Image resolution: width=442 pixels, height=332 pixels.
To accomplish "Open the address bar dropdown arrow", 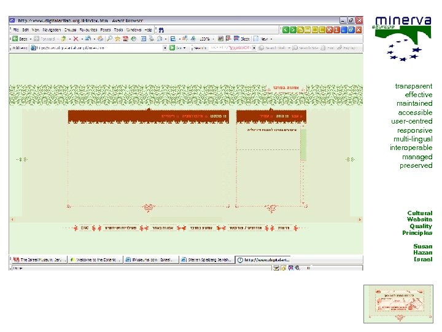I will pos(165,48).
